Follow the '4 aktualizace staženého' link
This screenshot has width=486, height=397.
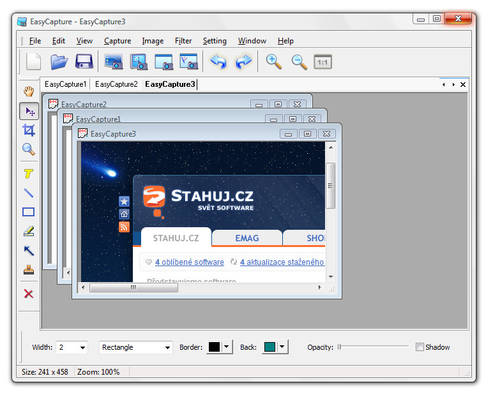click(282, 262)
